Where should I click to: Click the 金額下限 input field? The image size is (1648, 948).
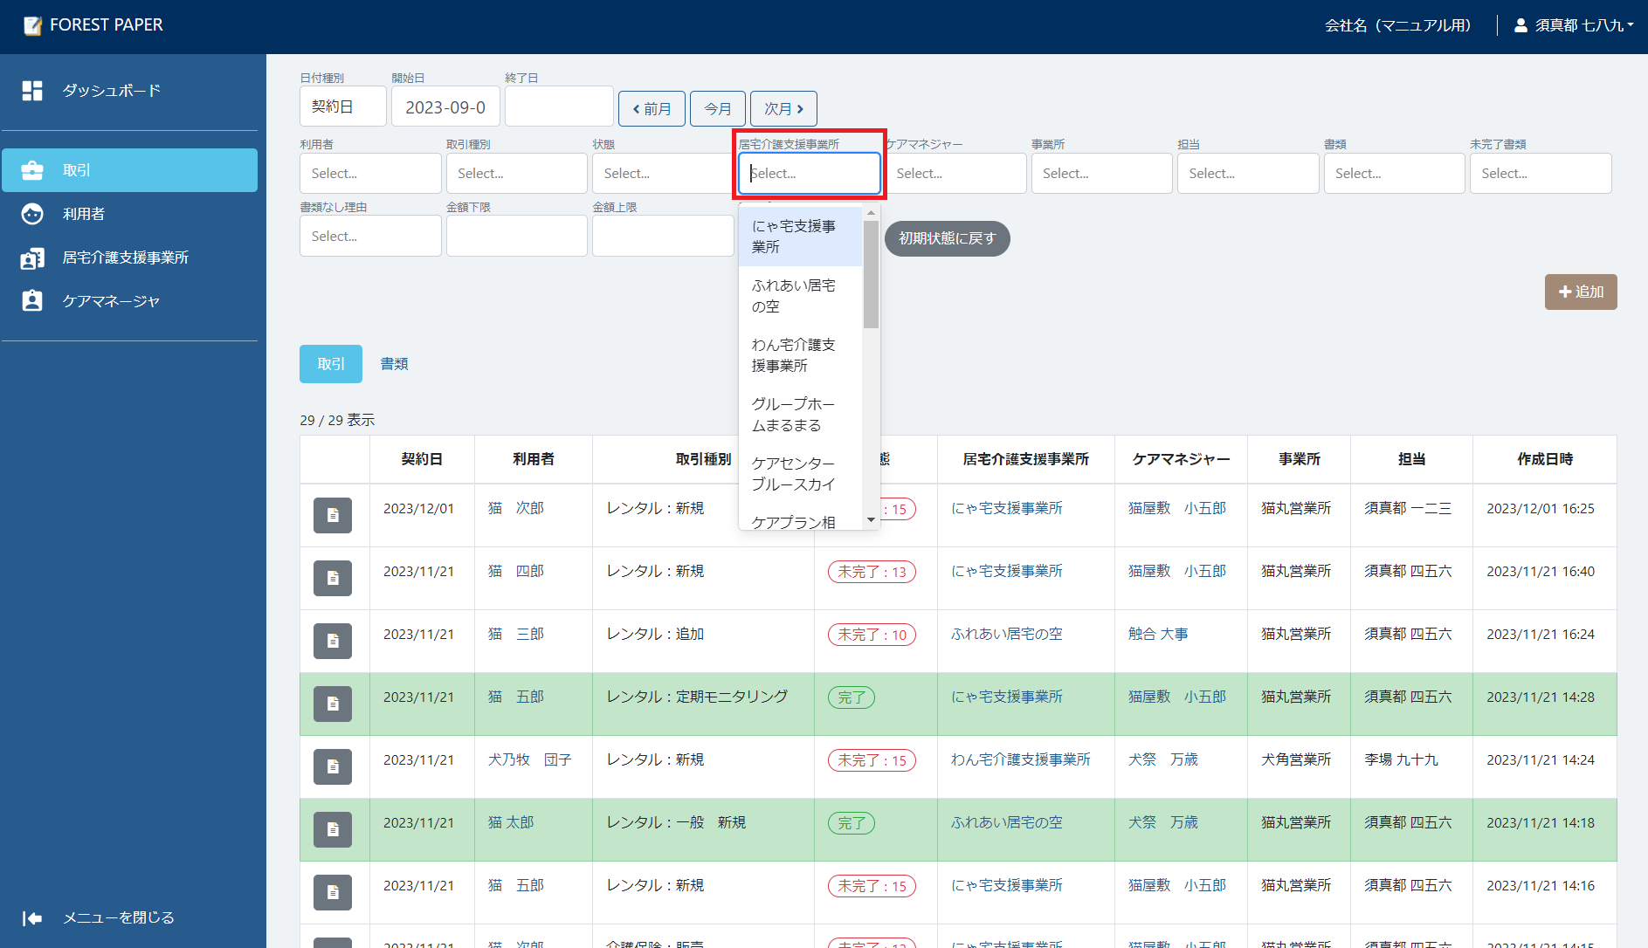pyautogui.click(x=516, y=237)
